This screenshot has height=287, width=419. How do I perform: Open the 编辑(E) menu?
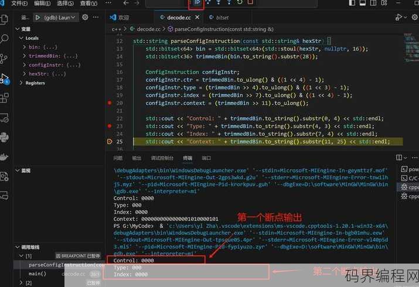tap(42, 3)
